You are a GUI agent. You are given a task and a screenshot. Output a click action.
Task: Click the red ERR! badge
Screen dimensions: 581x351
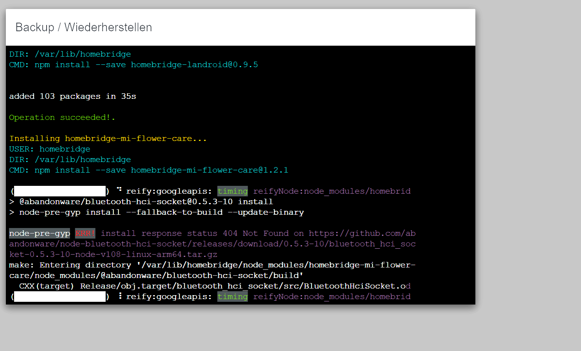pyautogui.click(x=85, y=233)
